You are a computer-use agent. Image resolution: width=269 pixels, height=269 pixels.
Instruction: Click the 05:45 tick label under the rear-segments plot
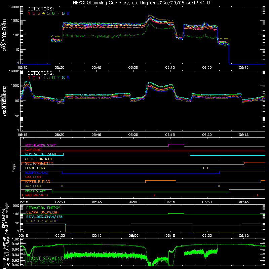point(96,135)
